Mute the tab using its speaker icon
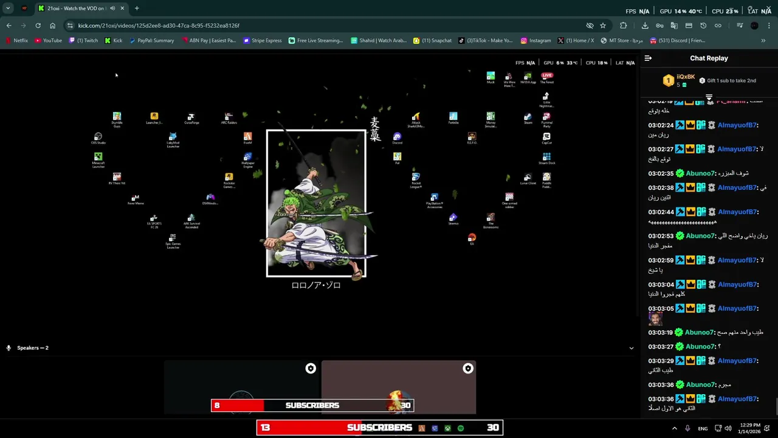The width and height of the screenshot is (778, 438). tap(112, 9)
